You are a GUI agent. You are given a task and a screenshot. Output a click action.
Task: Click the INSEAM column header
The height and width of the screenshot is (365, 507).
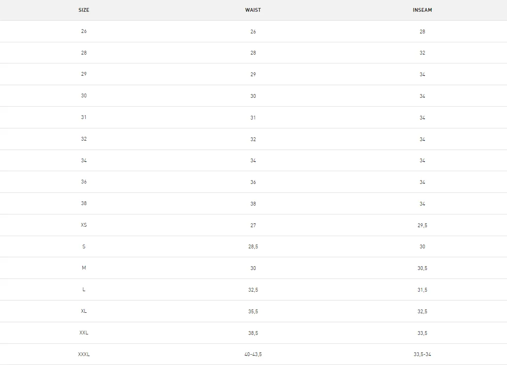coord(422,10)
